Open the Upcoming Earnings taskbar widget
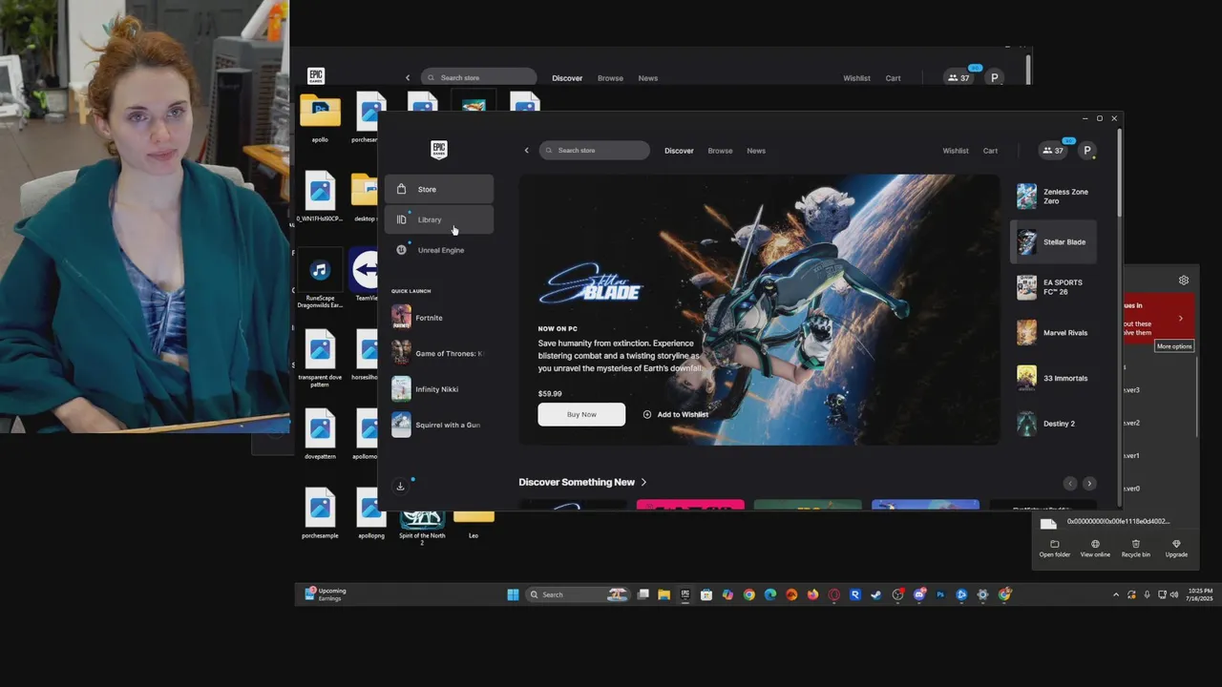This screenshot has width=1222, height=687. (327, 594)
